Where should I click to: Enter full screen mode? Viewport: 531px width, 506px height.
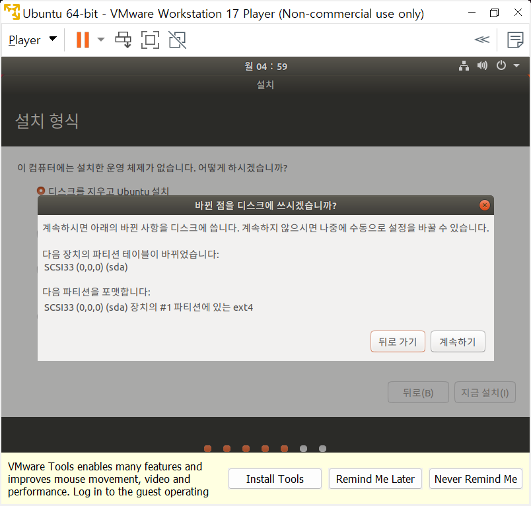pos(150,40)
